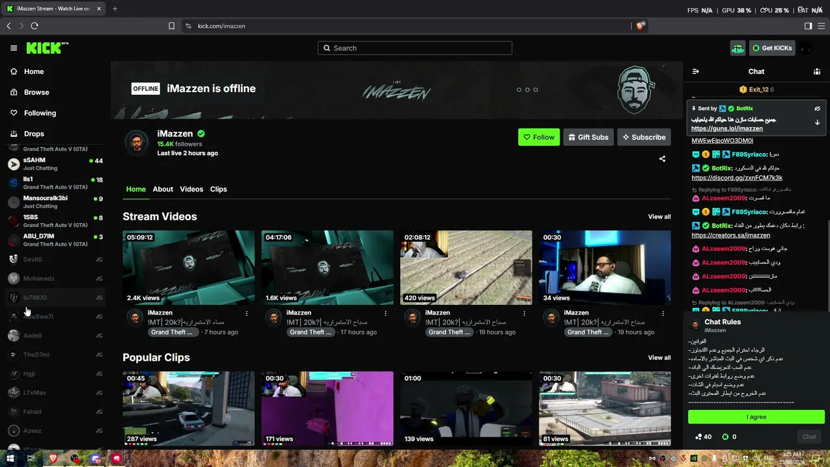
Task: Open options for the 34 views video
Action: click(663, 313)
